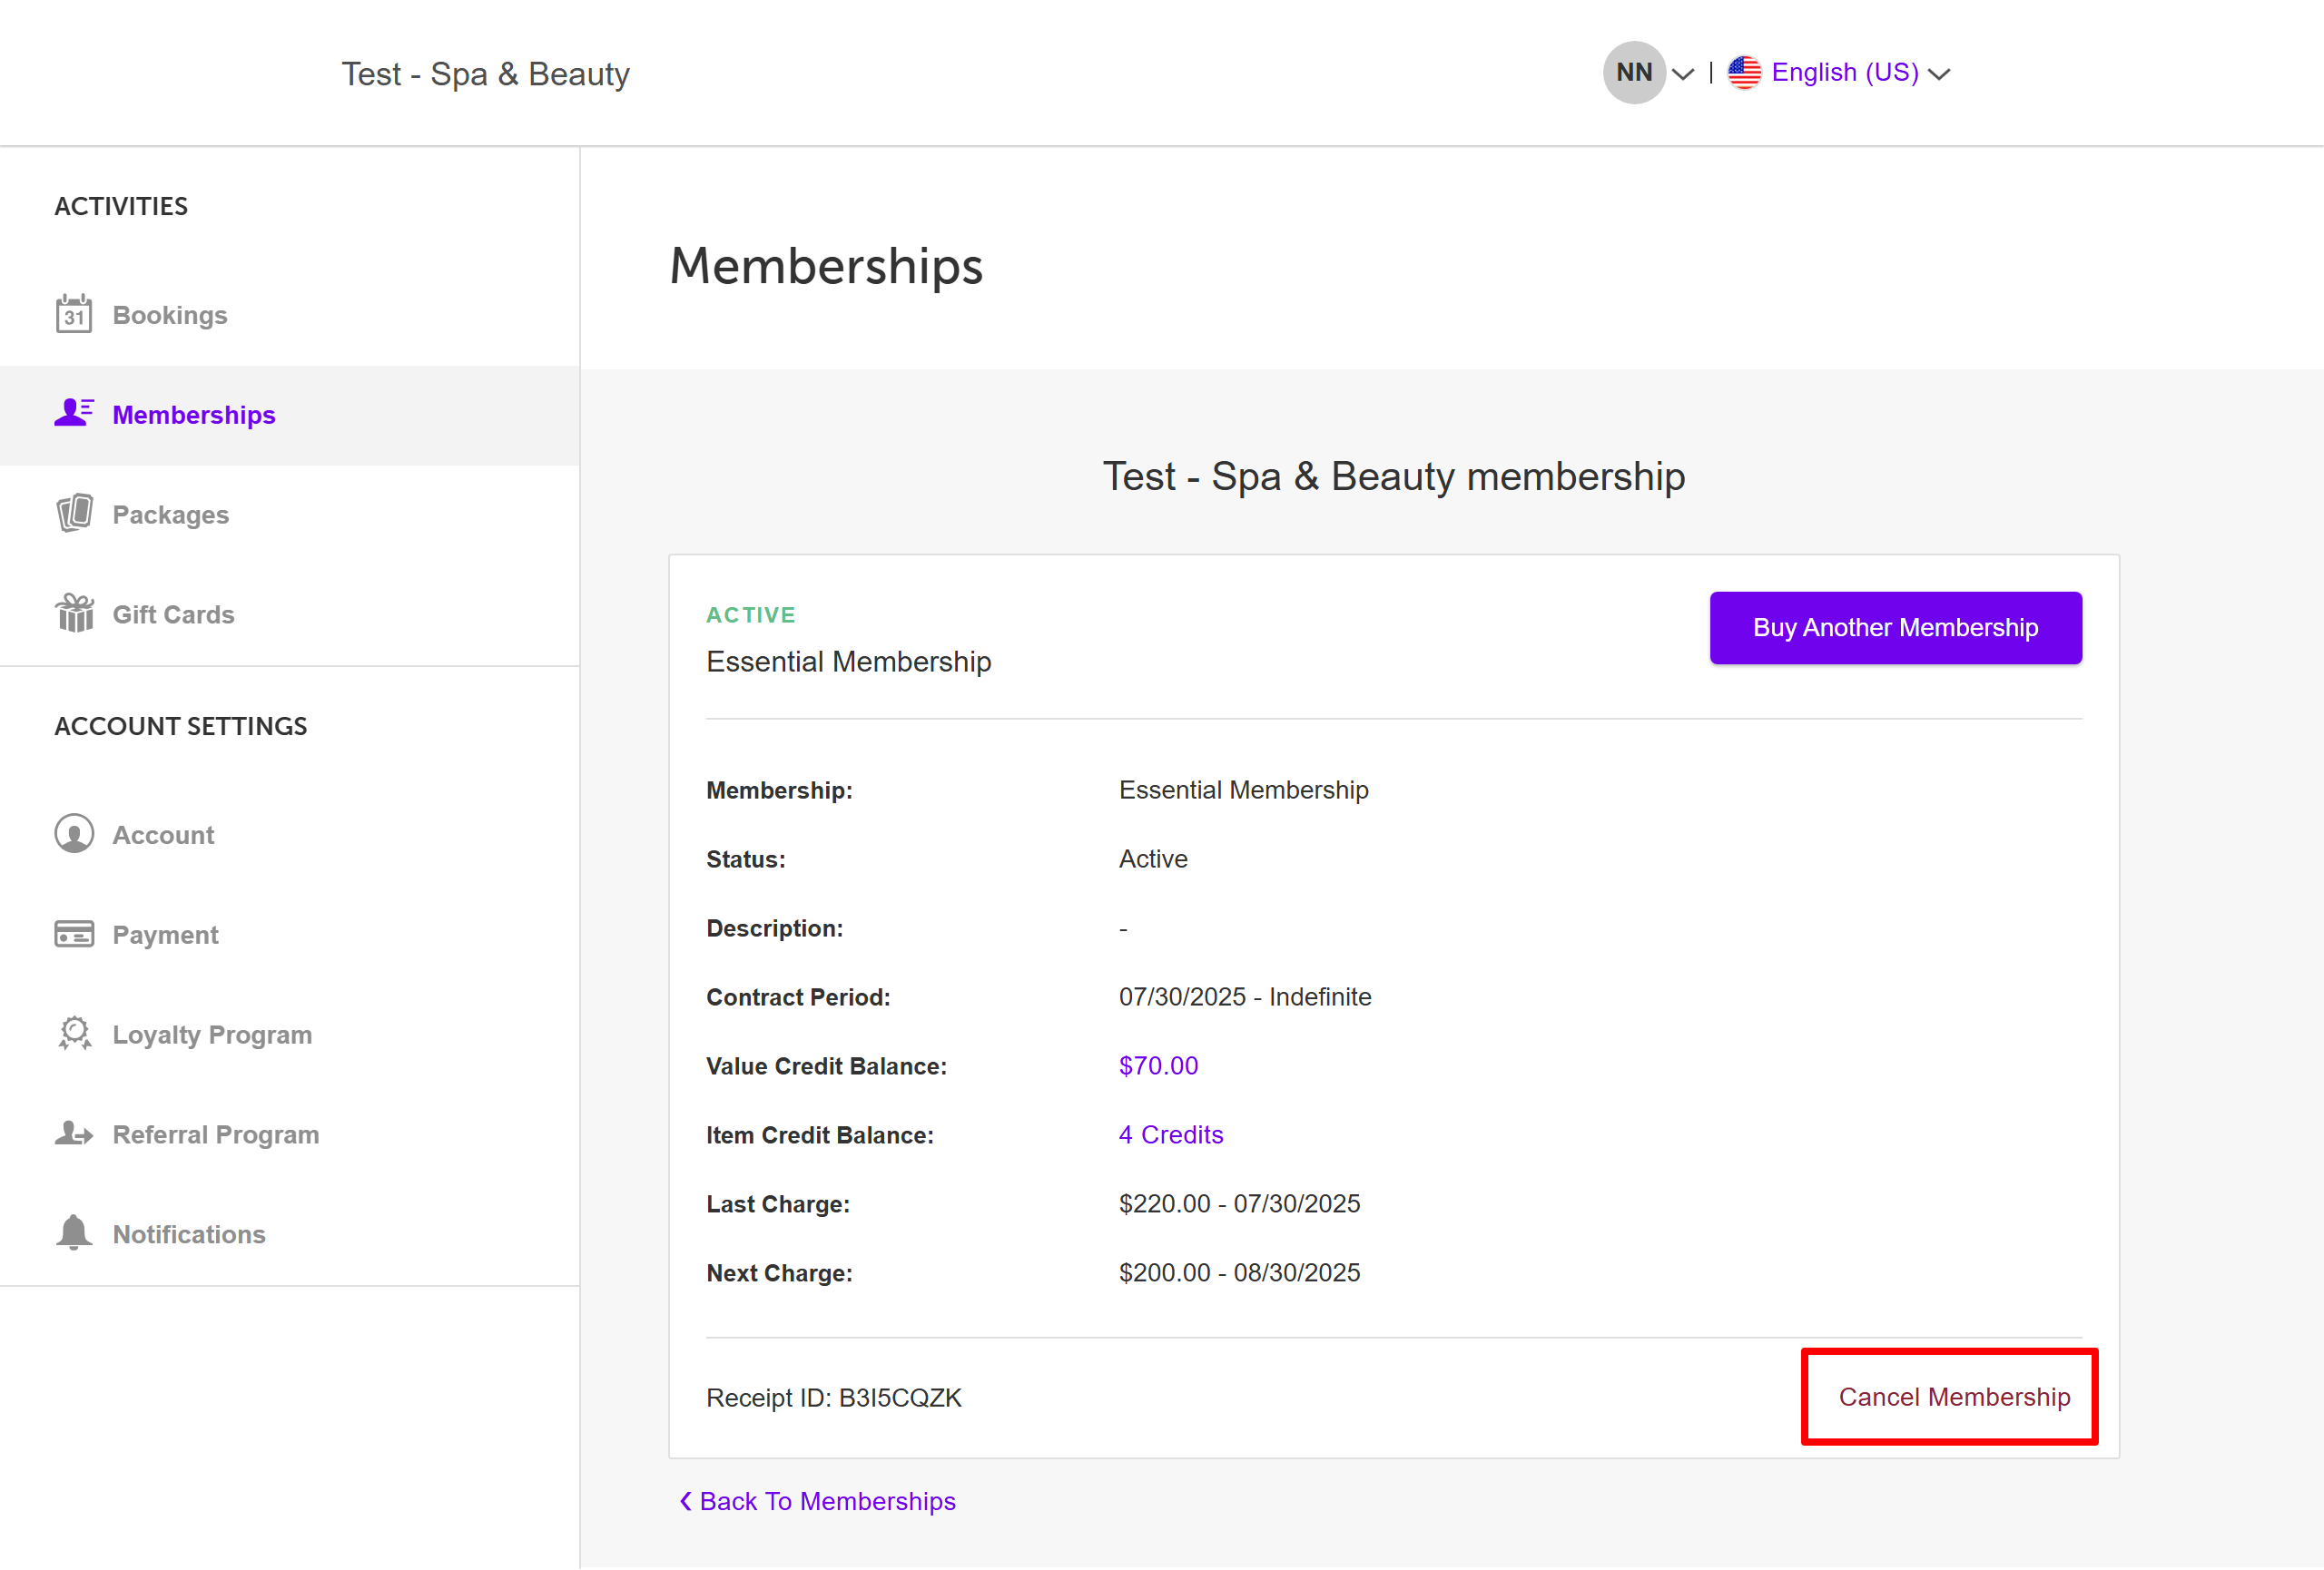2324x1570 pixels.
Task: Click the Memberships person icon
Action: [x=73, y=413]
